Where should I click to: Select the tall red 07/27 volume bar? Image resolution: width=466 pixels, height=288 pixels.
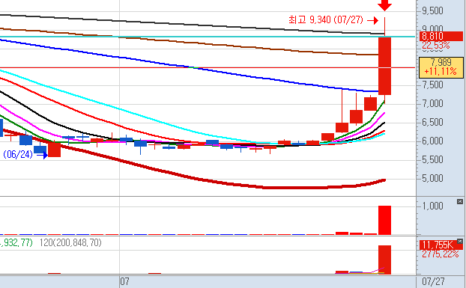[x=384, y=220]
